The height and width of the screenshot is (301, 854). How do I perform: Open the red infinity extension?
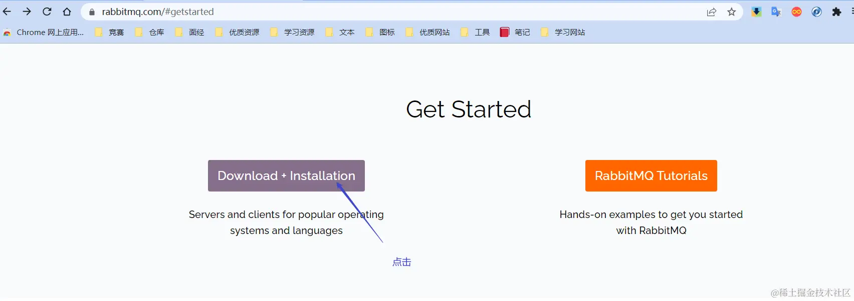point(796,12)
